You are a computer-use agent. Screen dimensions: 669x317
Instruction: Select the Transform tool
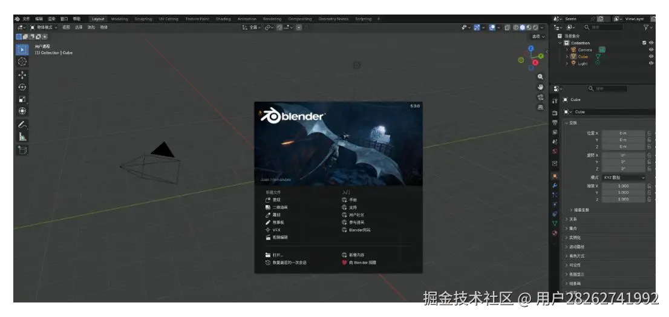[22, 111]
